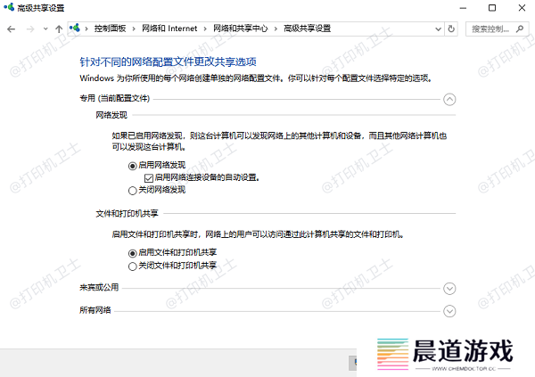Expand the 所有网络 section

[449, 311]
